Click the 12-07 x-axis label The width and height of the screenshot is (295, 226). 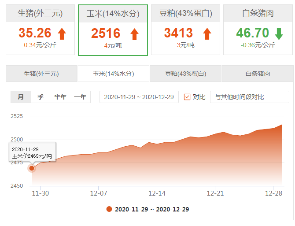(x=99, y=193)
